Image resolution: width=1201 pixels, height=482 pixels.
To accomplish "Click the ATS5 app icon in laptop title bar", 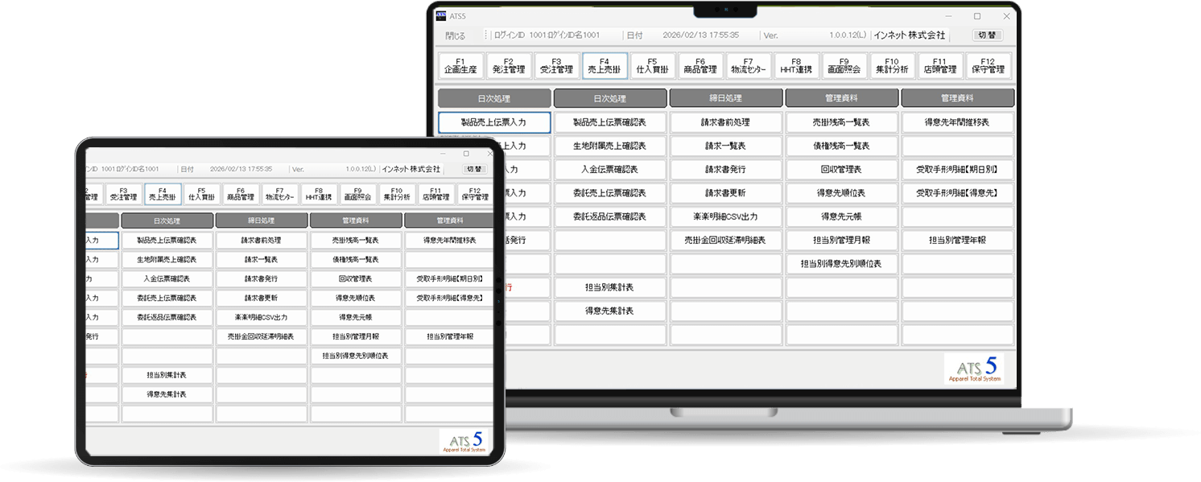I will pos(440,15).
